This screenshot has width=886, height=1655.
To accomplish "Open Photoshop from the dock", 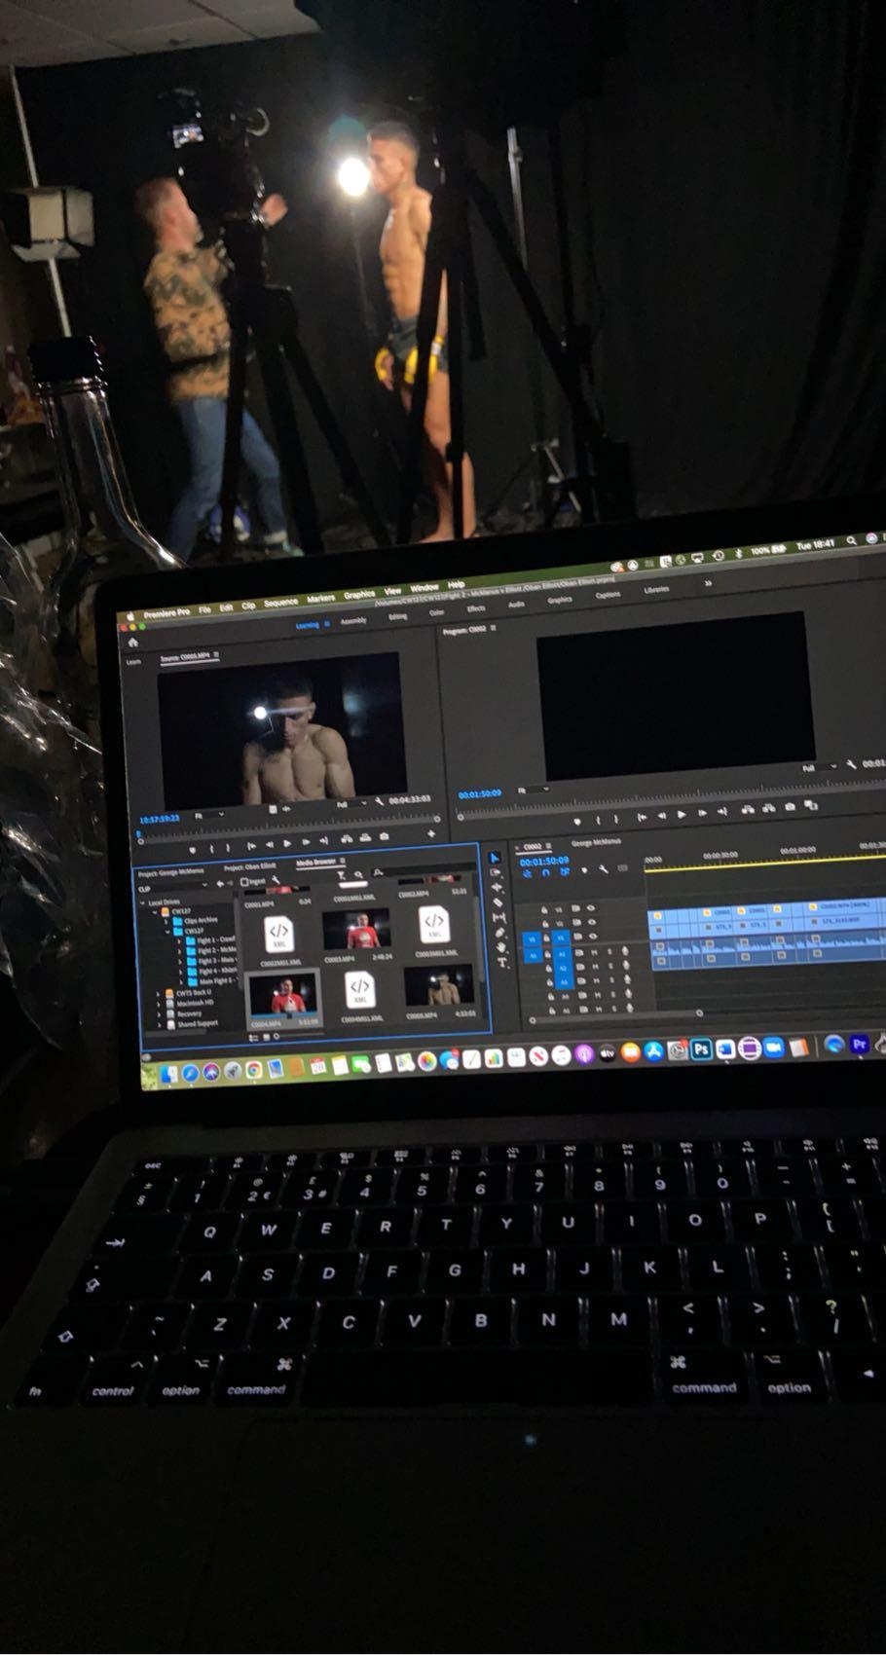I will (x=701, y=1048).
